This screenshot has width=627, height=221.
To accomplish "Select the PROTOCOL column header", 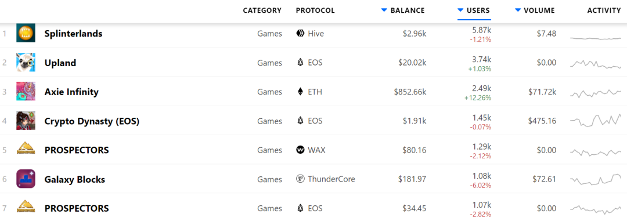I will pos(315,10).
